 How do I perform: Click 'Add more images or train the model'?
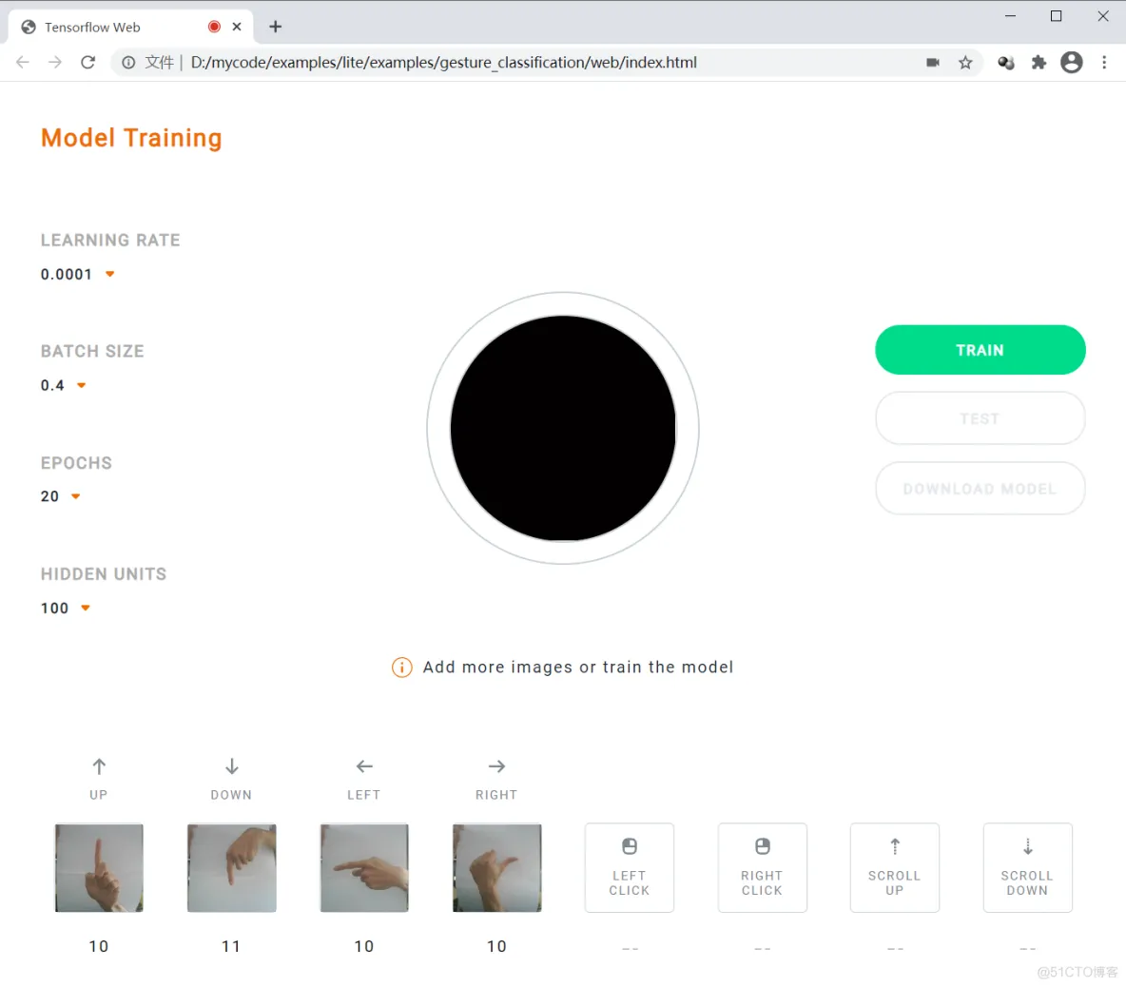578,667
